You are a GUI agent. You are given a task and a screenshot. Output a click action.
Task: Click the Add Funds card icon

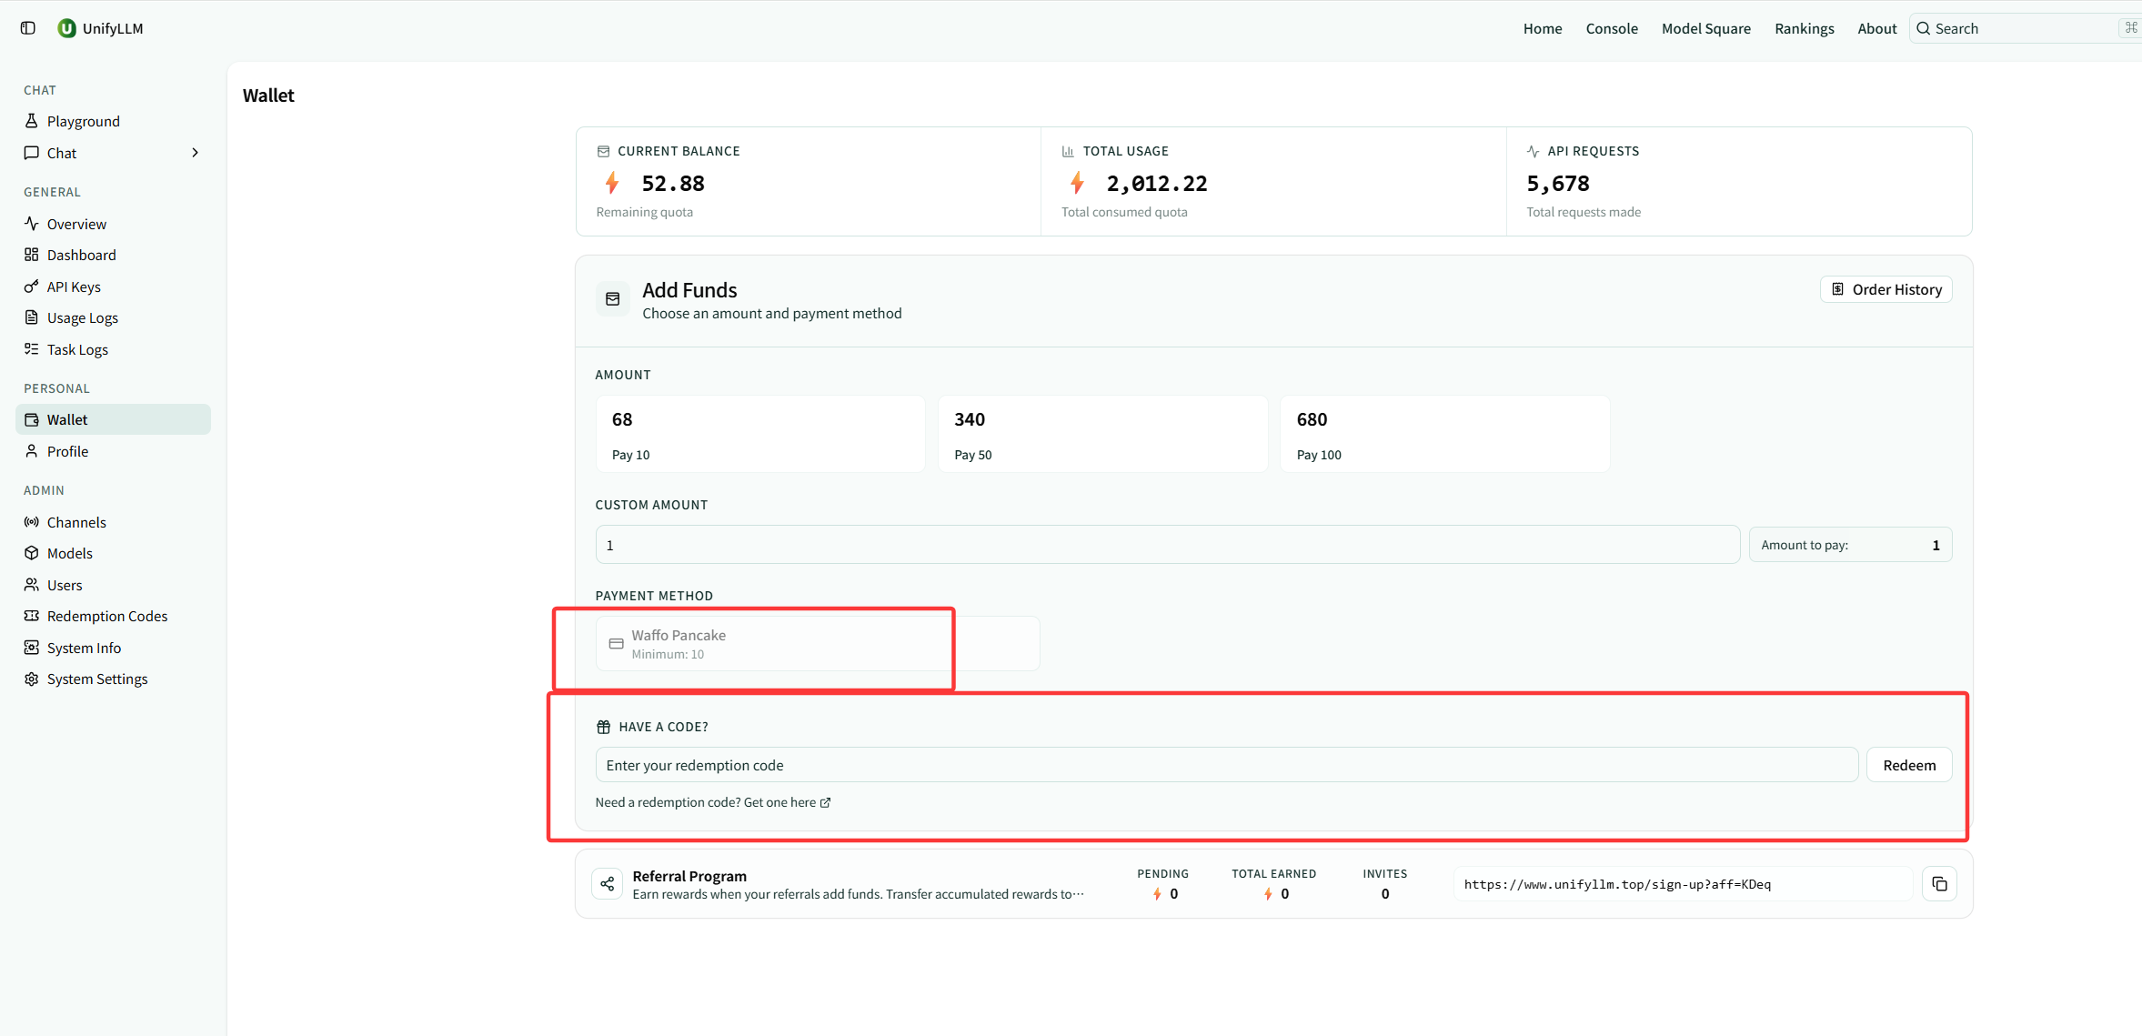(613, 299)
